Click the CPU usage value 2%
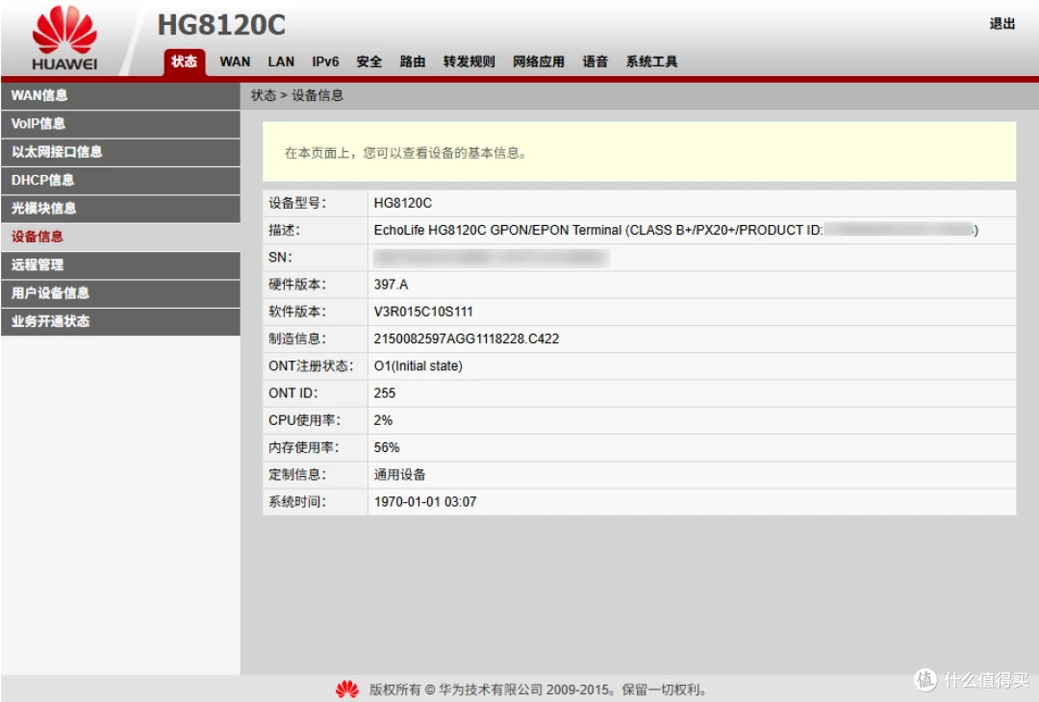 (x=383, y=420)
